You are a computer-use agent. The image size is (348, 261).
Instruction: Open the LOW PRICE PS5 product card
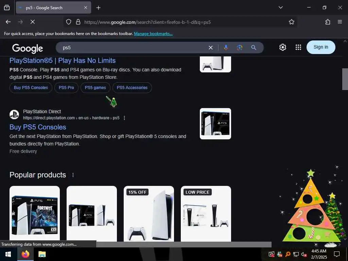click(206, 213)
